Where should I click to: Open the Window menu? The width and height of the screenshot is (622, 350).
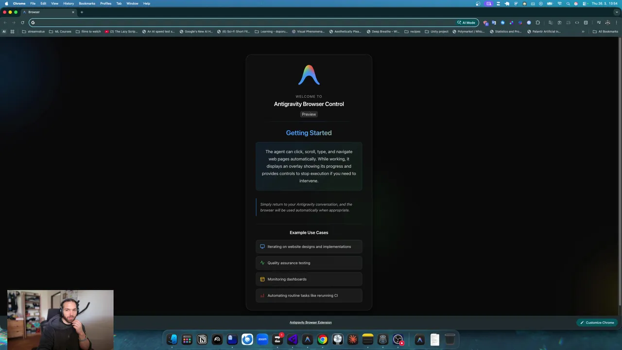(132, 3)
